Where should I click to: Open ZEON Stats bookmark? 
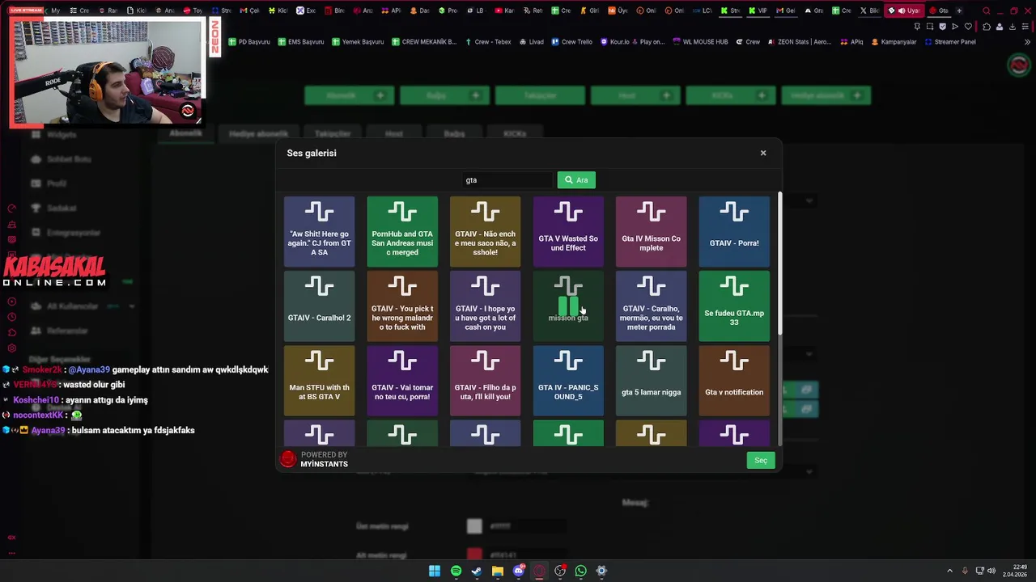click(x=800, y=42)
